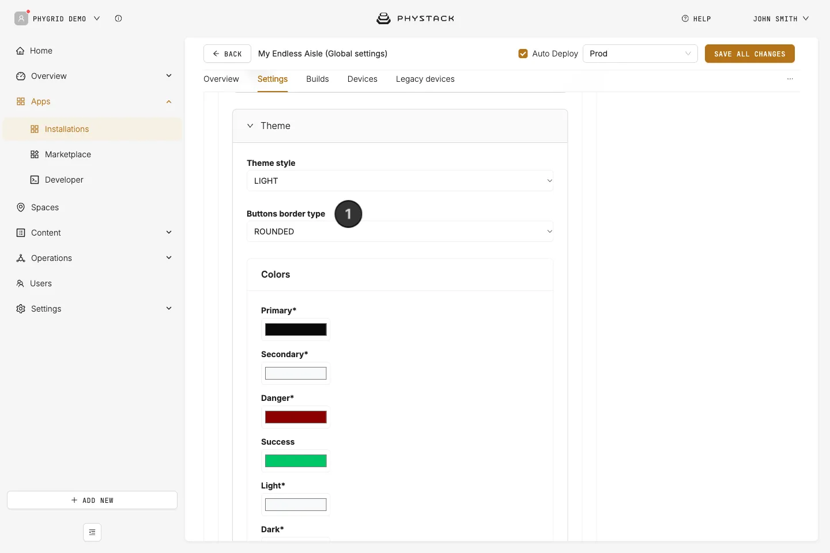Switch to the Devices tab
This screenshot has width=830, height=553.
tap(363, 79)
